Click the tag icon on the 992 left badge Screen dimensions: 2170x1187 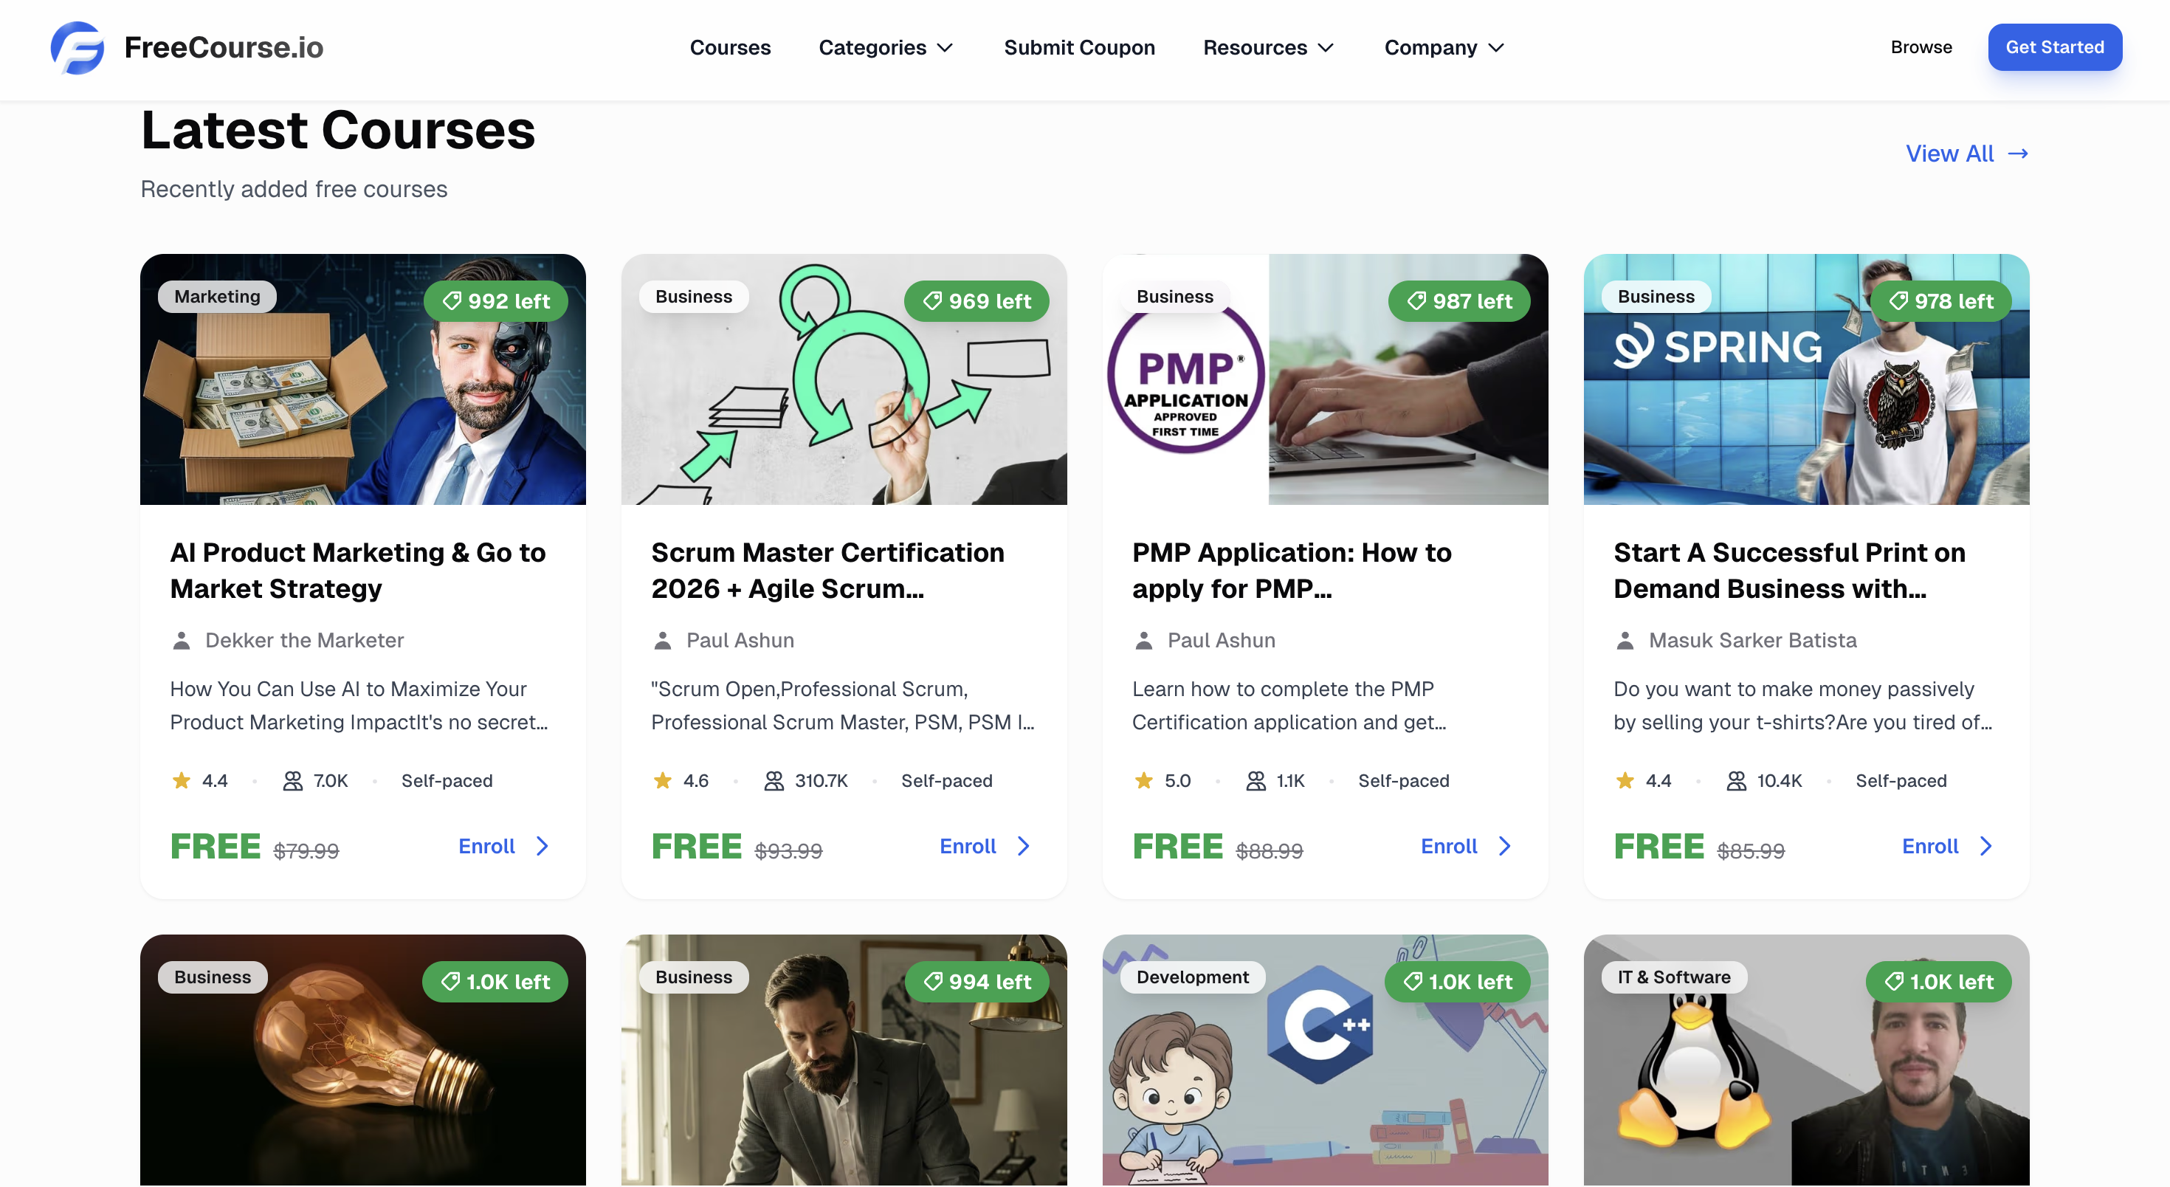[454, 300]
